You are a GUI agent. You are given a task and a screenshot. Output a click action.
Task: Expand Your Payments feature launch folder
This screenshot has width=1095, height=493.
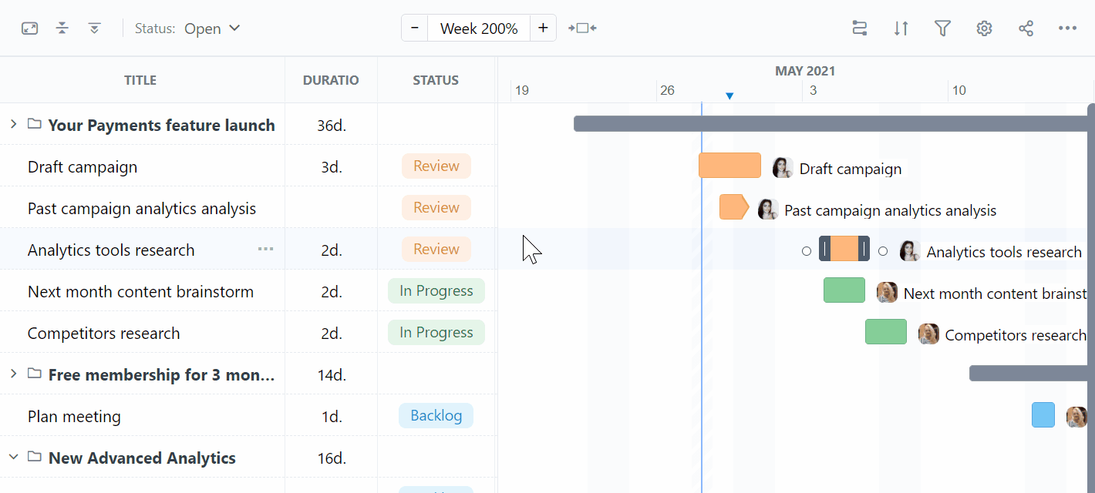(x=13, y=124)
